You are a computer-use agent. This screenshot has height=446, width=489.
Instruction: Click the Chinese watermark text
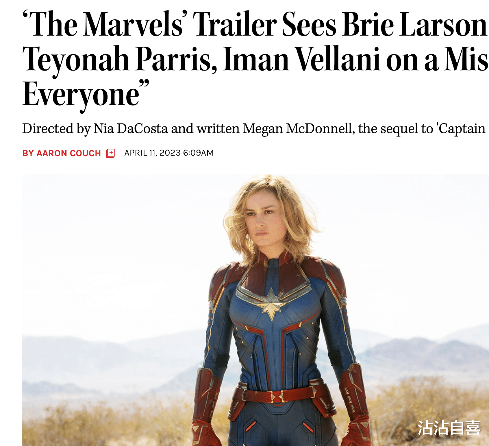tap(449, 428)
